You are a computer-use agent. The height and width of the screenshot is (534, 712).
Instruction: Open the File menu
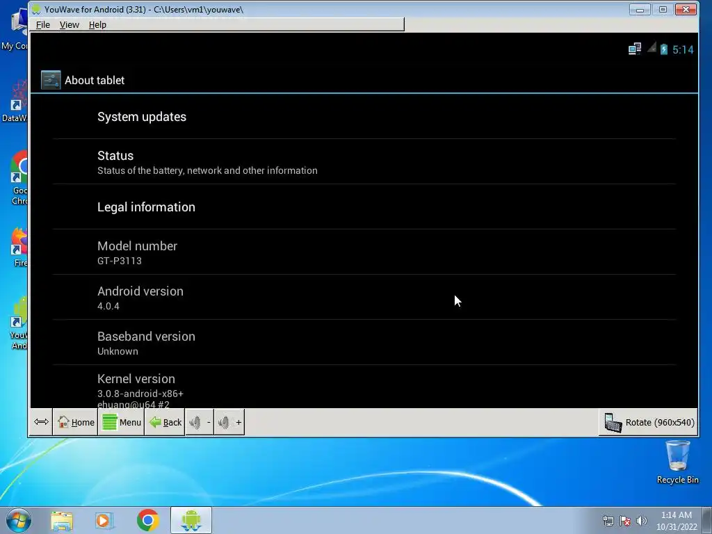coord(42,24)
